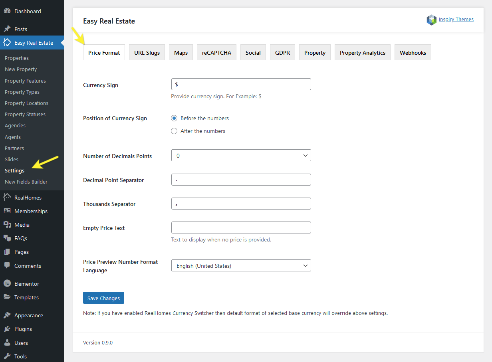The height and width of the screenshot is (362, 492).
Task: Select 'After the numbers' radio option
Action: coord(174,131)
